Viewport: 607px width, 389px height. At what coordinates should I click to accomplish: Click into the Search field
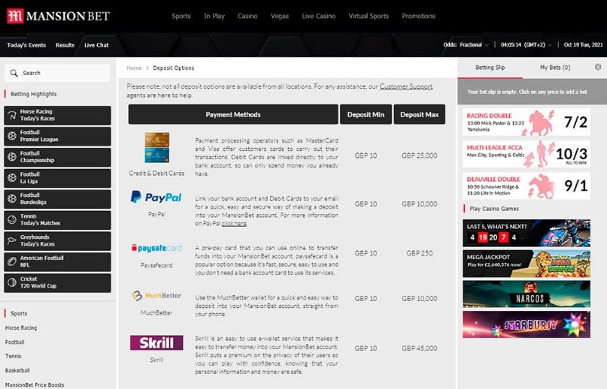click(x=58, y=73)
